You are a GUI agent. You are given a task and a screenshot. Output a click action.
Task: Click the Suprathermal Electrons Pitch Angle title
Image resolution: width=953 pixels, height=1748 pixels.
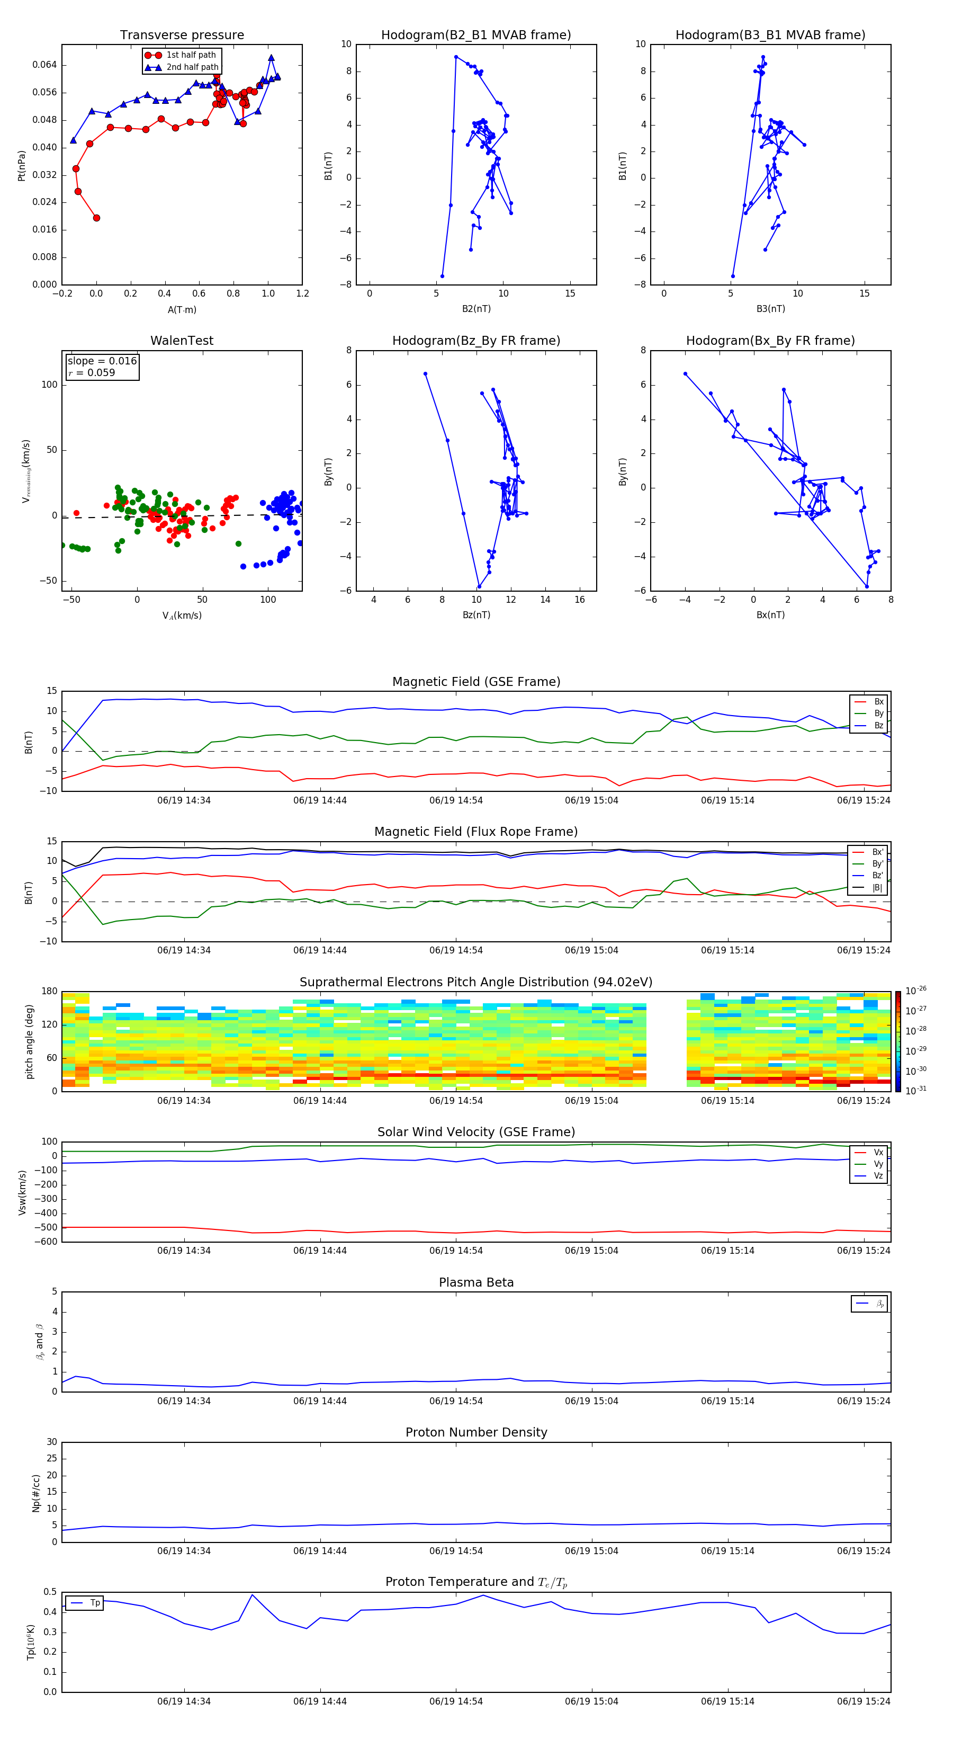point(476,982)
